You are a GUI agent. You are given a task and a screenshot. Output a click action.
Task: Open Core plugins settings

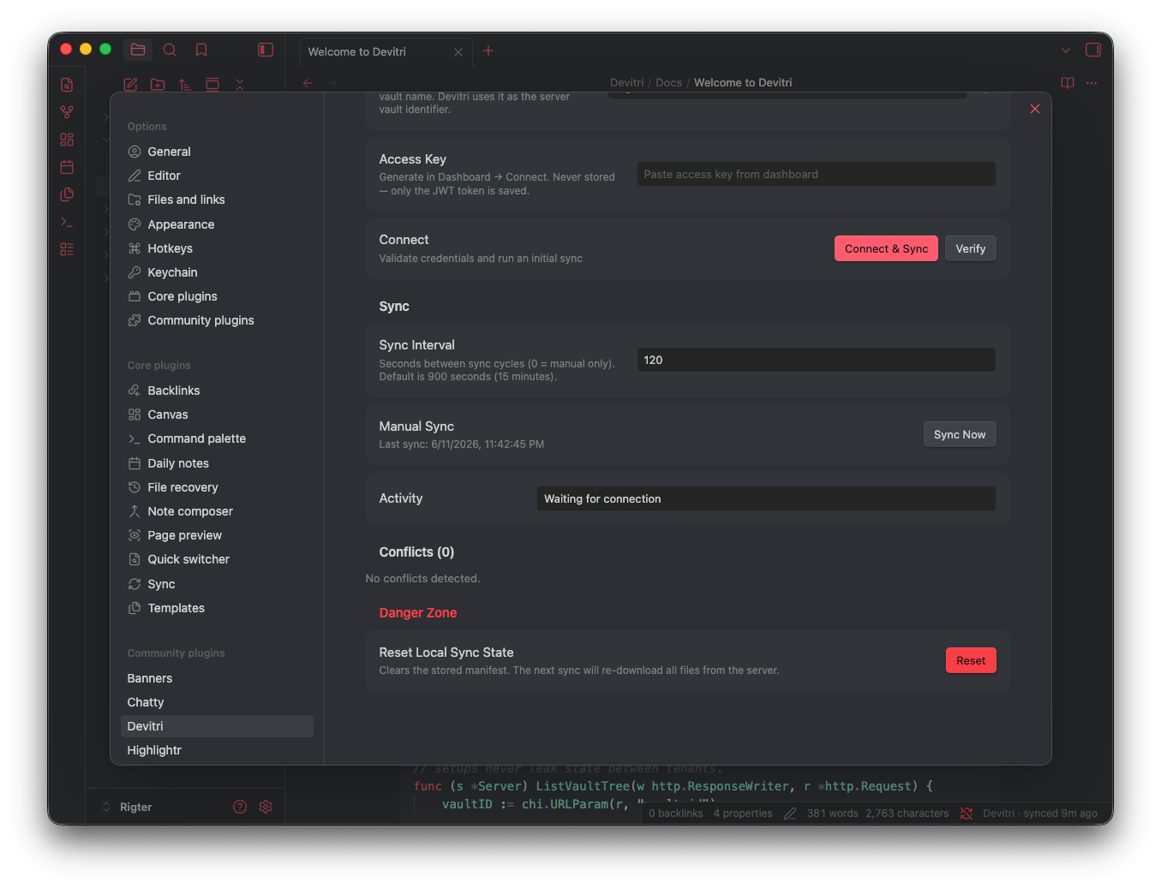pyautogui.click(x=217, y=296)
